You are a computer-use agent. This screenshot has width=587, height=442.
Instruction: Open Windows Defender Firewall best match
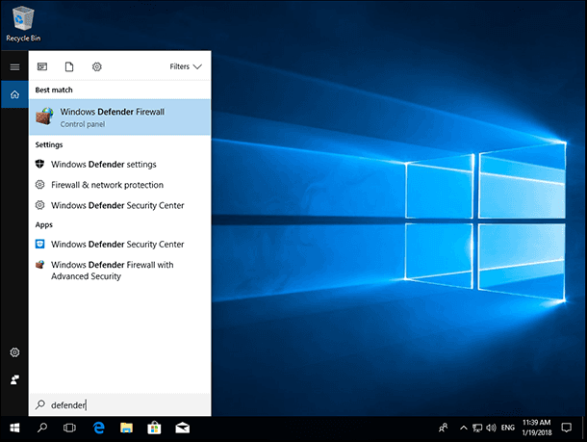[x=119, y=117]
